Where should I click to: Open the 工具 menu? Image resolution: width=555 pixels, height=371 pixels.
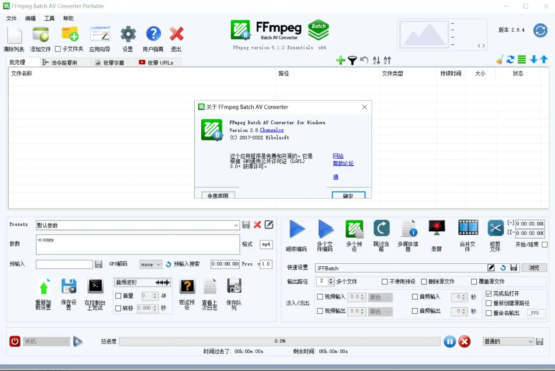pyautogui.click(x=49, y=18)
